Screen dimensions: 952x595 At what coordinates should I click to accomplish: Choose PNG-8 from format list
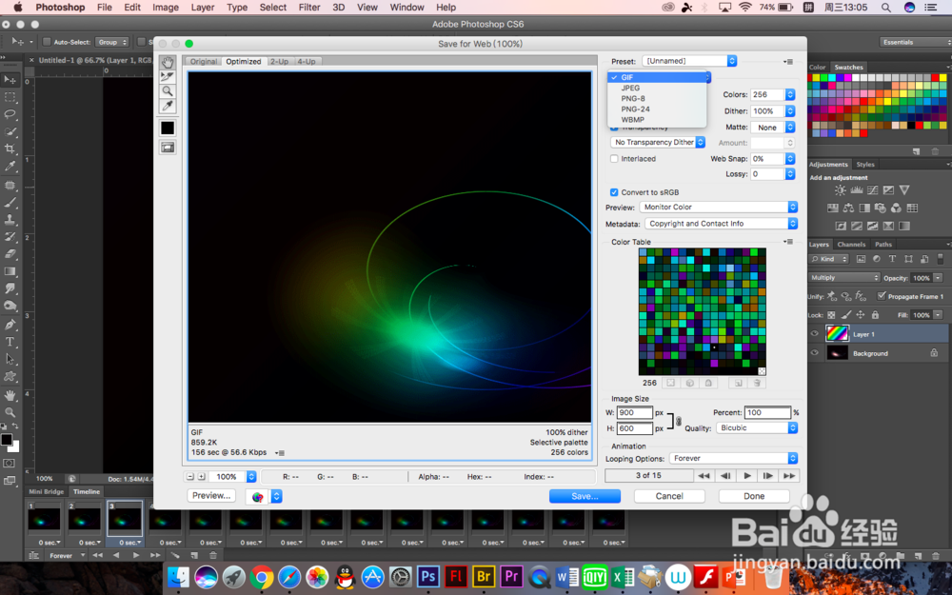click(x=633, y=98)
